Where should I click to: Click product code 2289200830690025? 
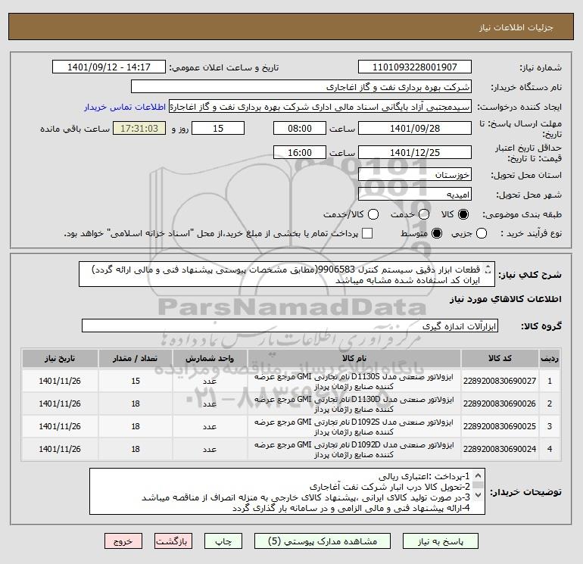[x=500, y=426]
